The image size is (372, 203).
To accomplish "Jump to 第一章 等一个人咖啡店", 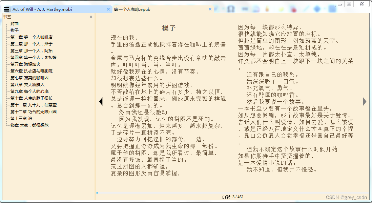I will click(x=31, y=37).
